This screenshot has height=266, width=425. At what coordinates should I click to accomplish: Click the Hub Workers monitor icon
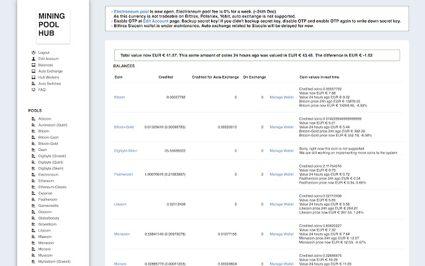pos(33,77)
